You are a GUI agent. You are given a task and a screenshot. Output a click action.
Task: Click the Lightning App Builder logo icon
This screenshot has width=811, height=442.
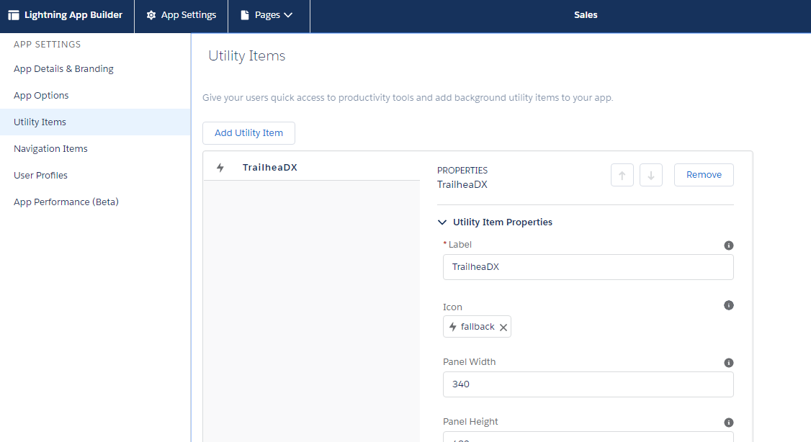(x=14, y=16)
